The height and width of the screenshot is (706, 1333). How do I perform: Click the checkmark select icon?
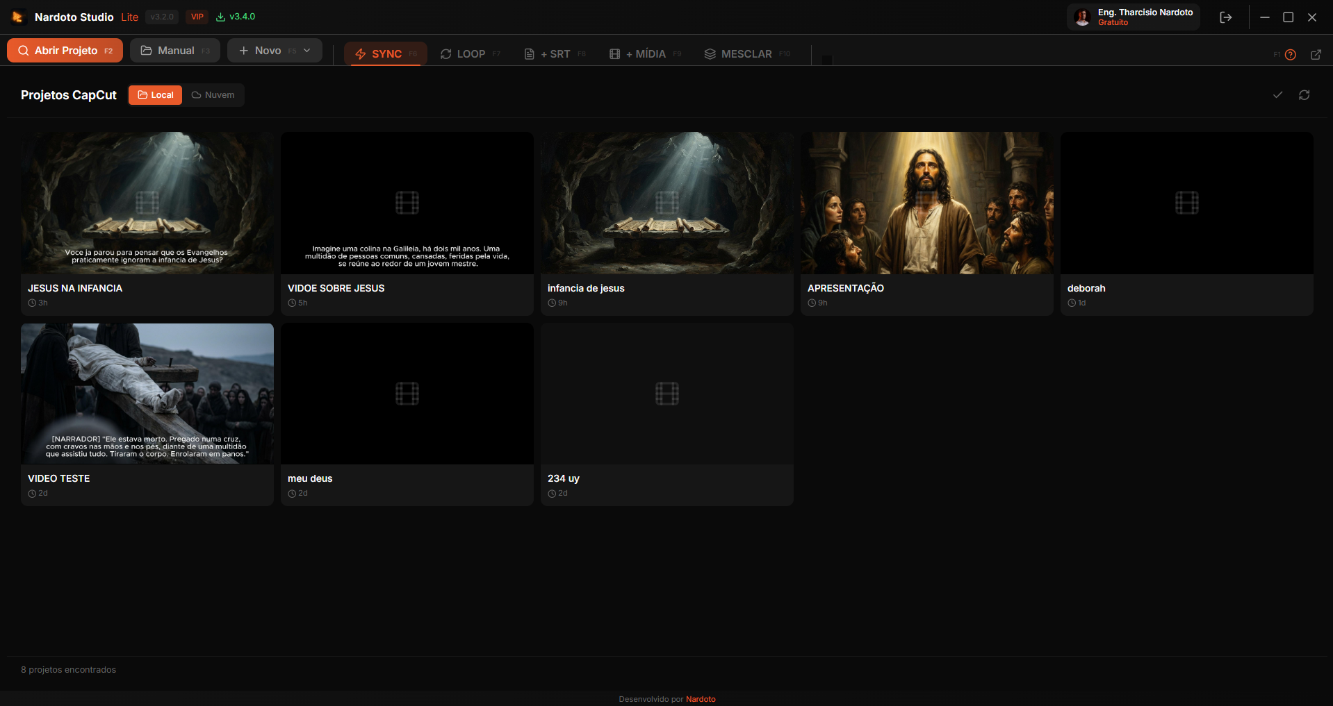point(1277,95)
